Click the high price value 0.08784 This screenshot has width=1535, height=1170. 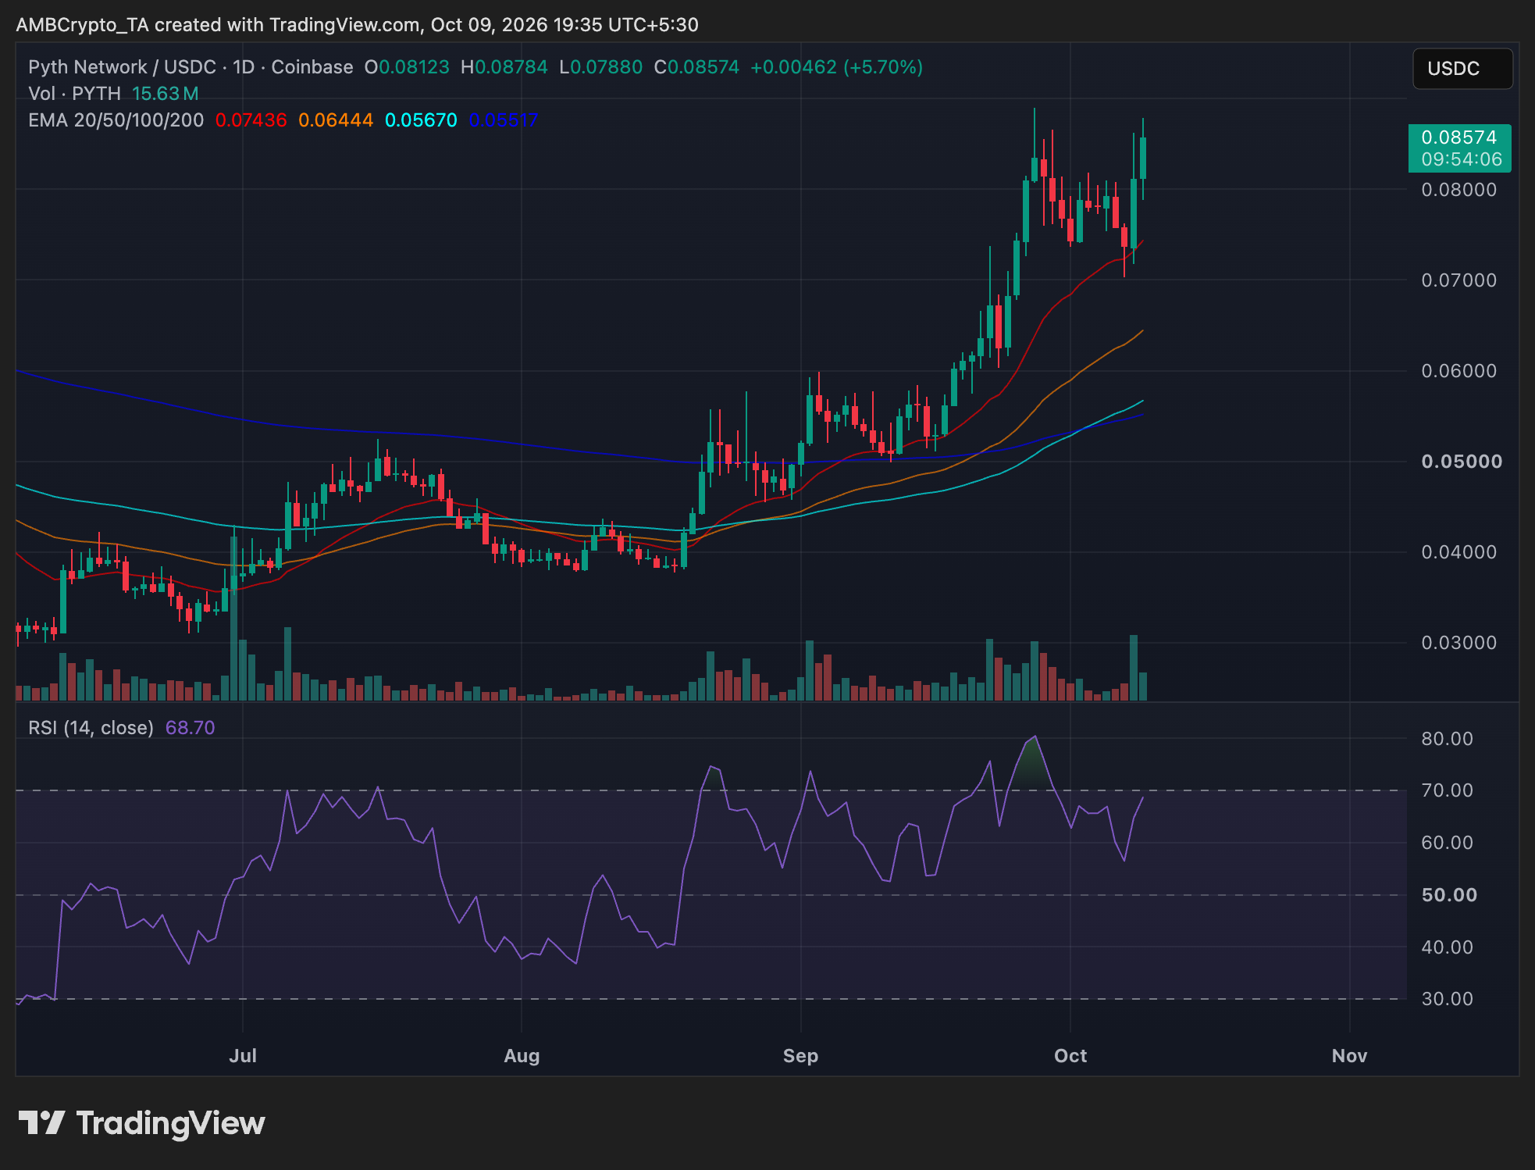tap(511, 67)
